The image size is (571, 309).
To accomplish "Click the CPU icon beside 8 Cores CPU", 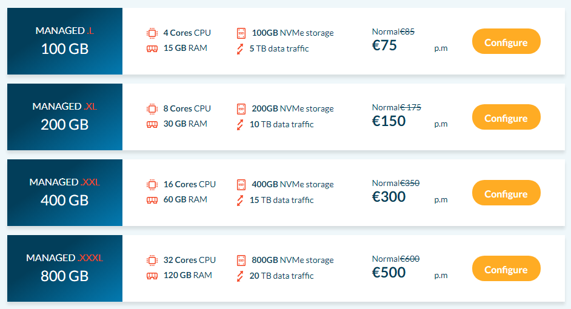I will 152,109.
